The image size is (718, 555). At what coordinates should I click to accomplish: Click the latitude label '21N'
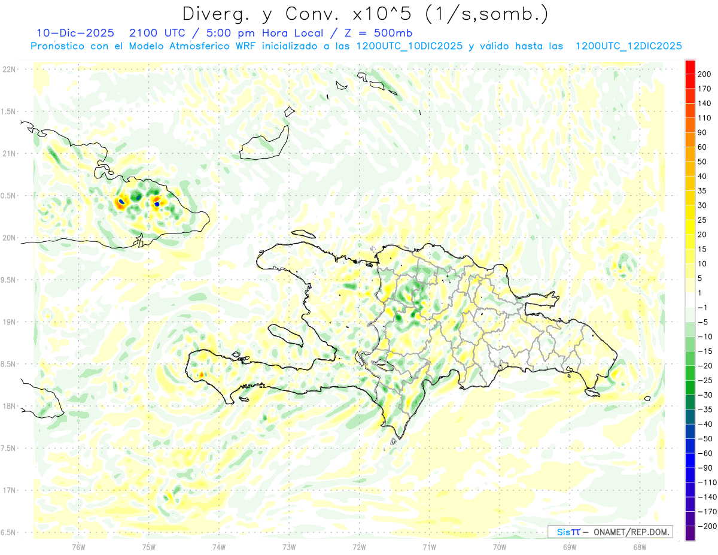[8, 154]
